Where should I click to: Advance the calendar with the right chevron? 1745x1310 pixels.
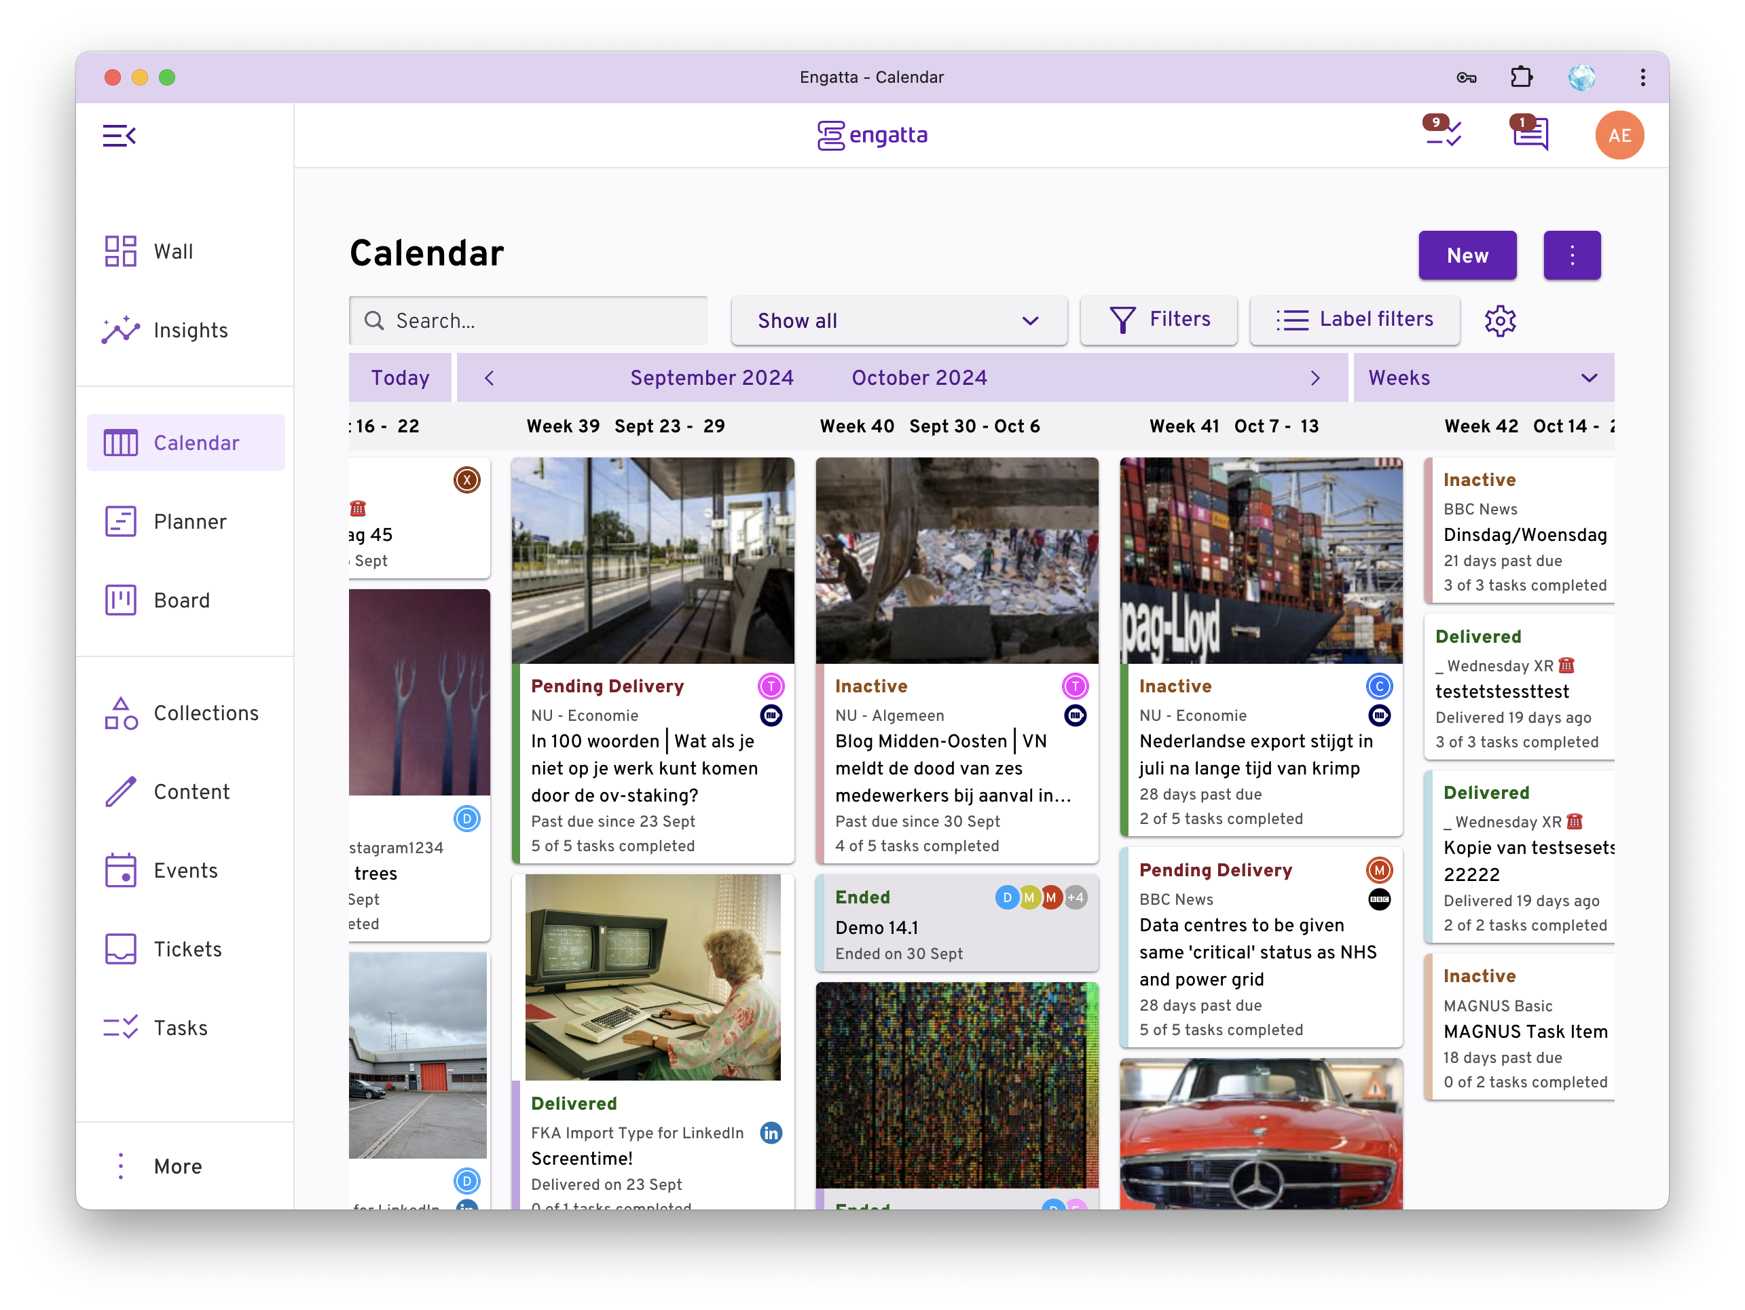[x=1315, y=377]
